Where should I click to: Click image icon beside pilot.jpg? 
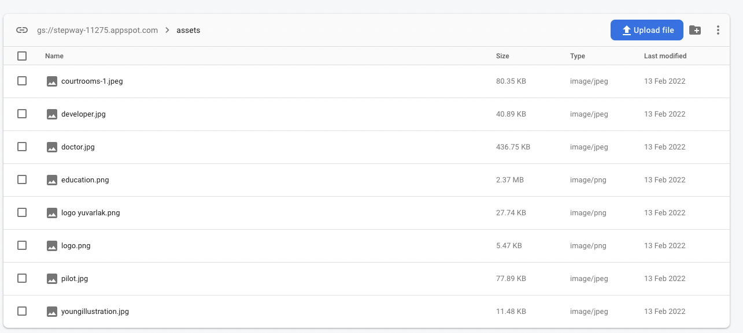[52, 279]
